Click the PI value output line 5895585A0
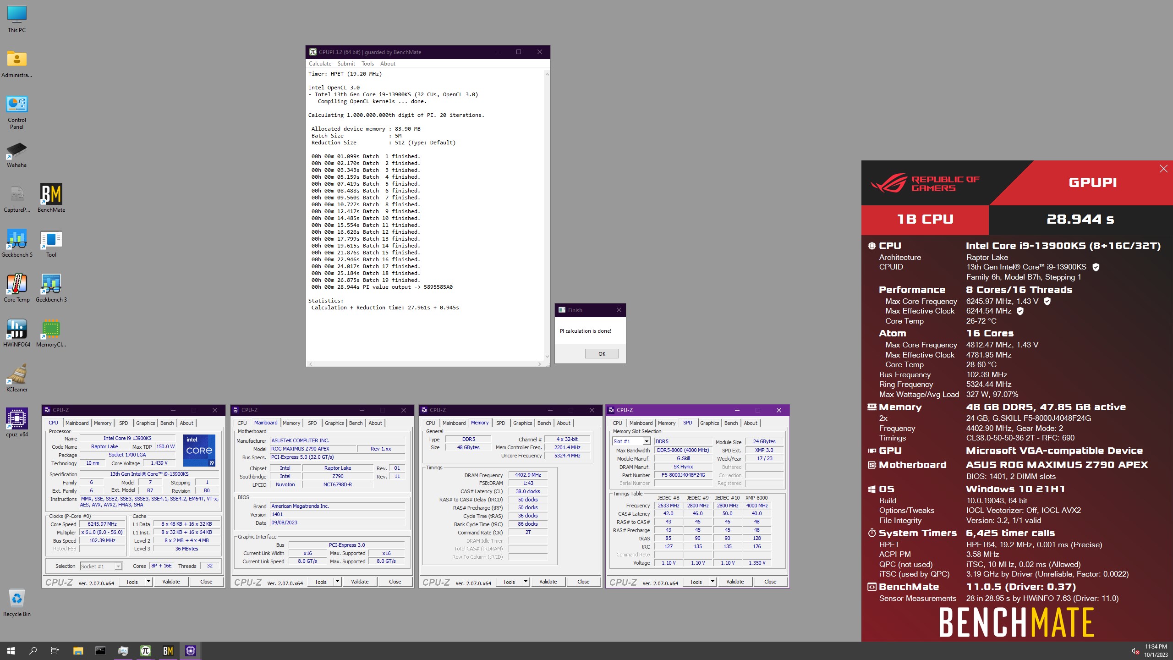 point(382,287)
